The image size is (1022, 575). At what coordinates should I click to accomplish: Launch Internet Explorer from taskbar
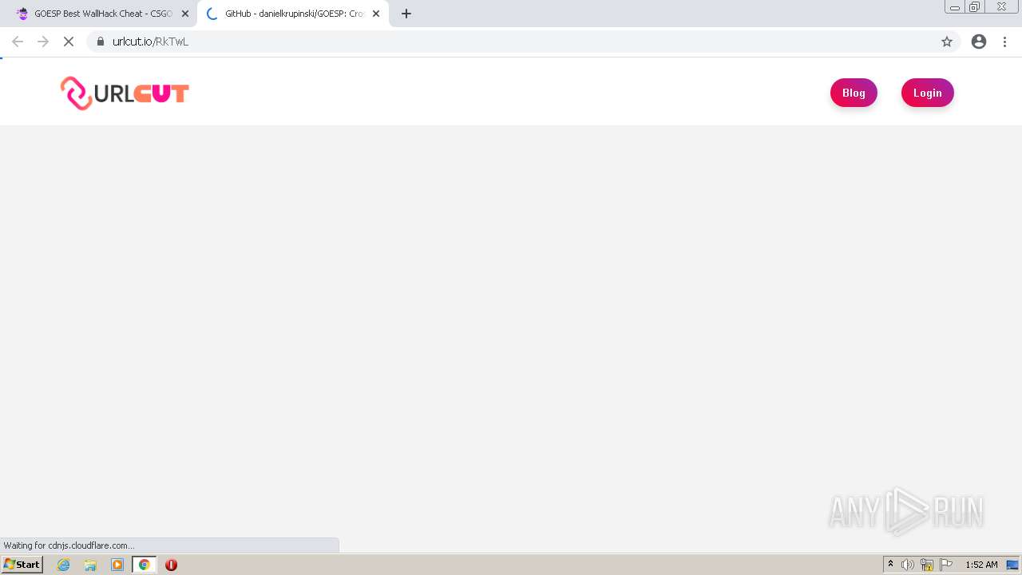click(x=64, y=565)
